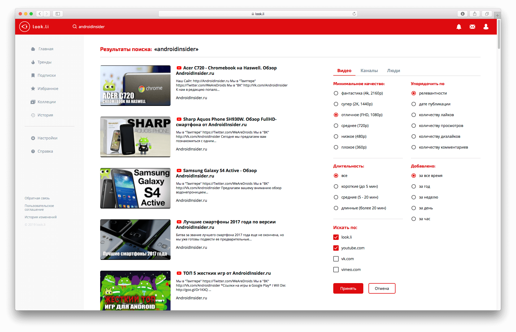Click the Samsung Galaxy S4 Active thumbnail
Image resolution: width=516 pixels, height=332 pixels.
(x=135, y=188)
